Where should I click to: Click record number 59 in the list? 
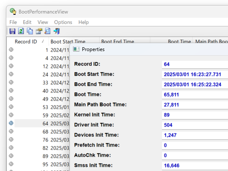[46, 115]
